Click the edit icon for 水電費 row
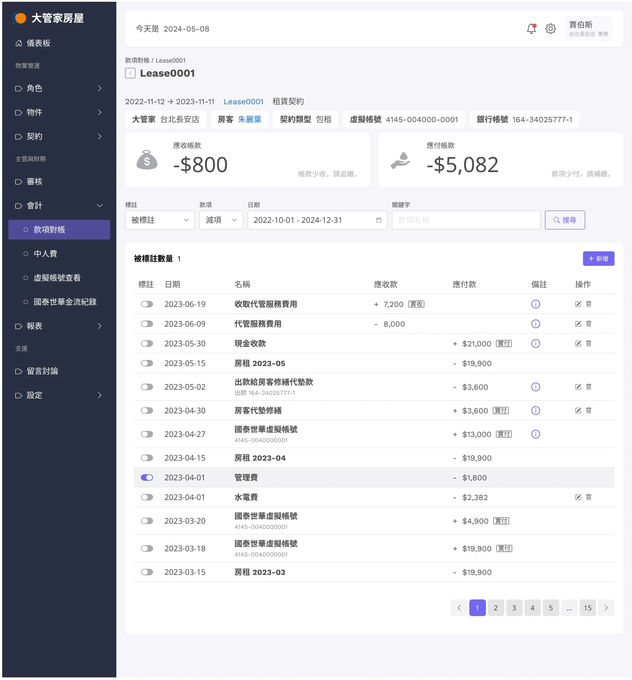The image size is (632, 680). [x=578, y=497]
